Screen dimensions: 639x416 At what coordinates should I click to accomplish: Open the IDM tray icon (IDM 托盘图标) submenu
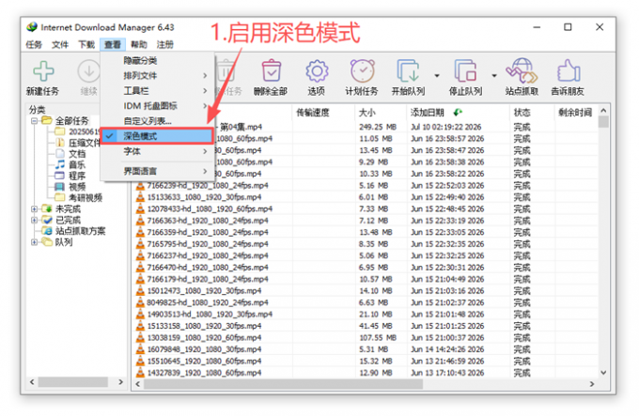(x=157, y=106)
